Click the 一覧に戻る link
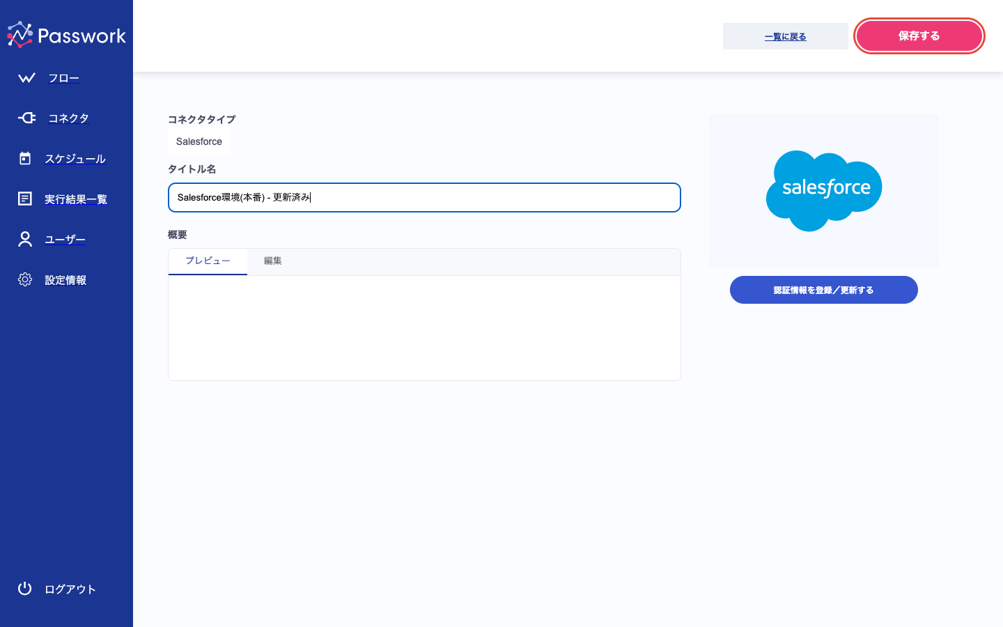The image size is (1003, 627). click(x=786, y=37)
